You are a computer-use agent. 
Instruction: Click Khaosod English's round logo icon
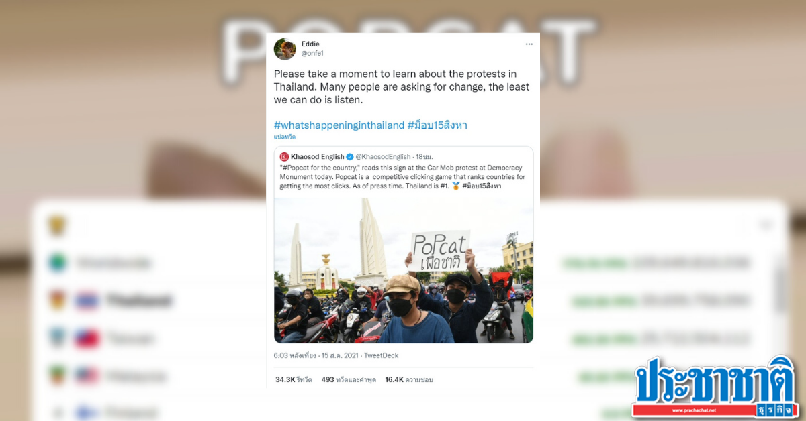[284, 156]
